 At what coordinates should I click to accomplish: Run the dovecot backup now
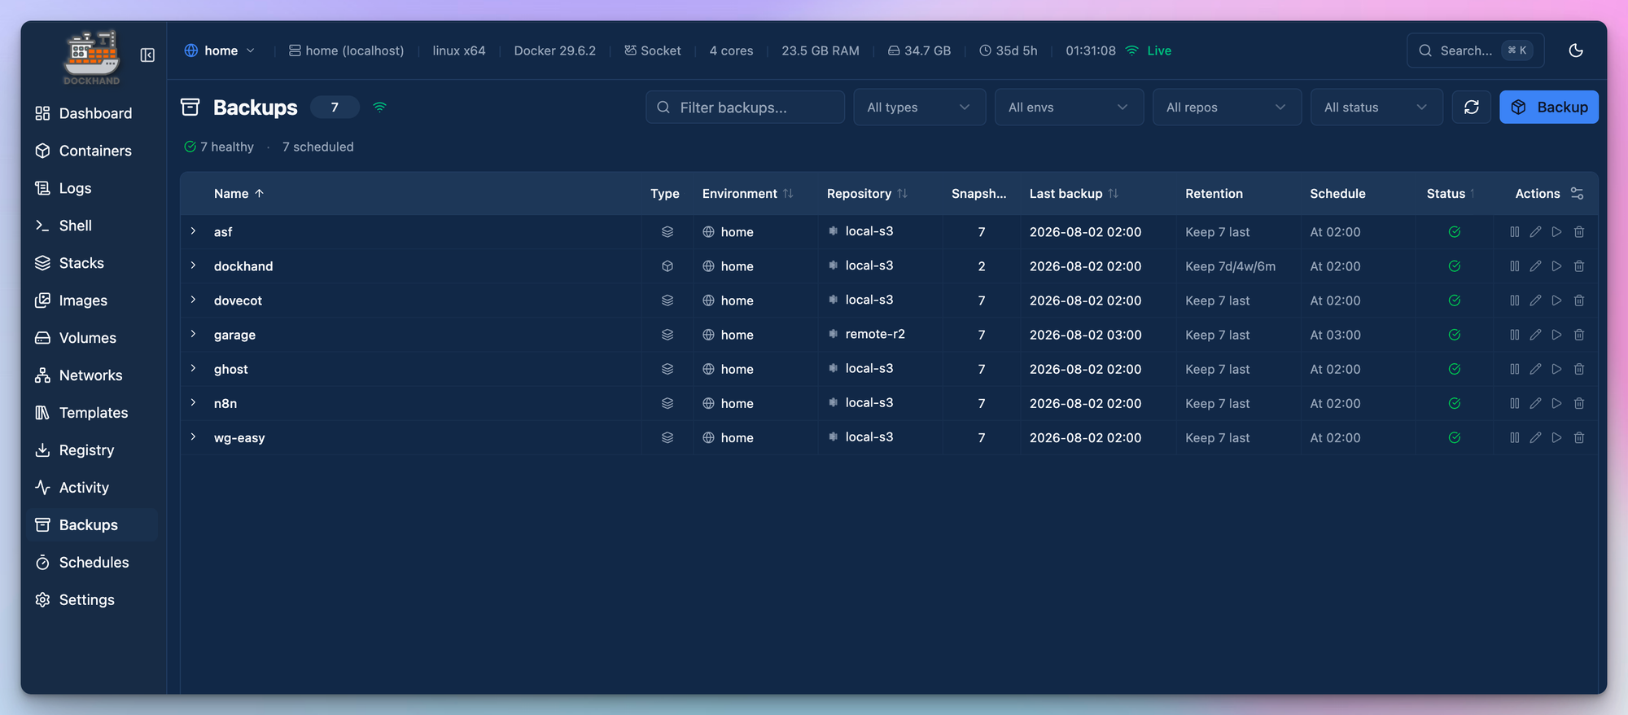click(x=1556, y=300)
